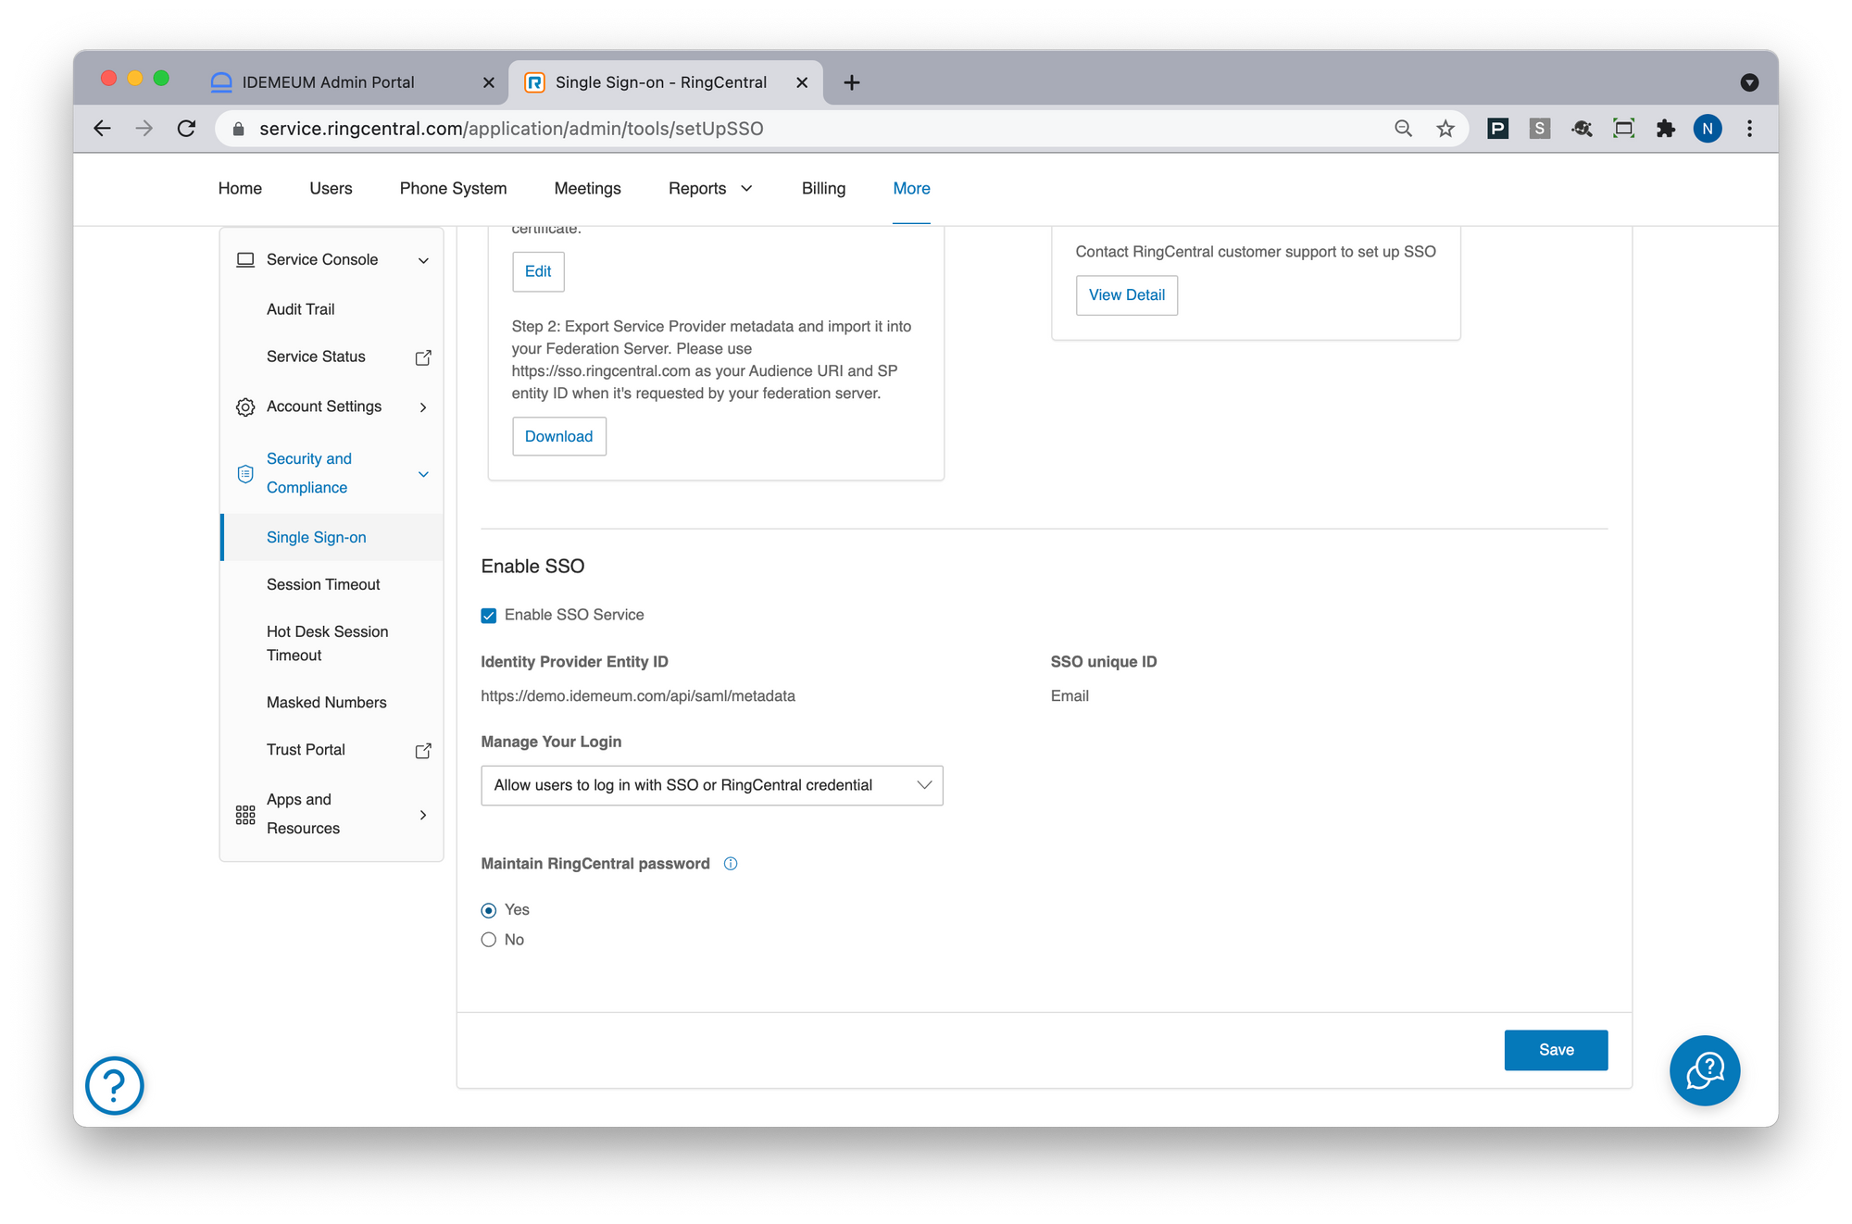
Task: Bookmark this page with the star
Action: coord(1445,129)
